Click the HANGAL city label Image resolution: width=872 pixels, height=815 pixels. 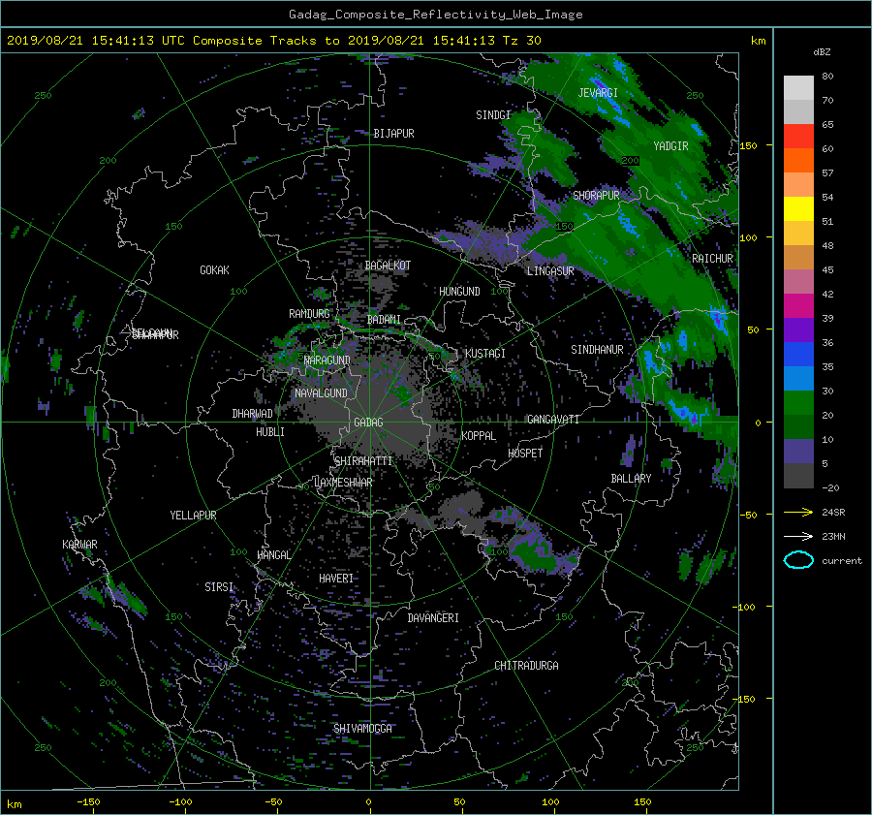(273, 555)
